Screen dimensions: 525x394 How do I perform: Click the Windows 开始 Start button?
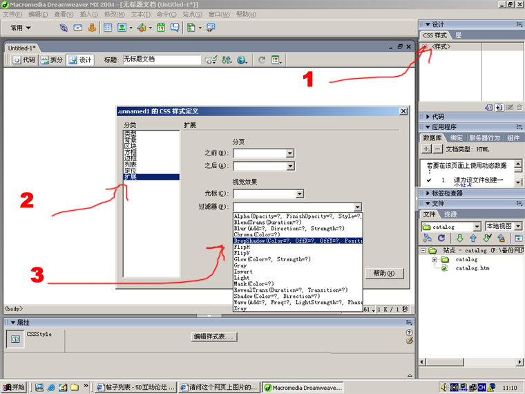[15, 387]
